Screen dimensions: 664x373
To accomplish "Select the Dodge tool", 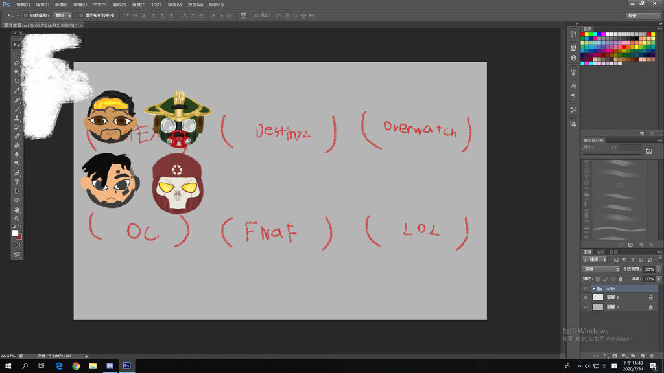I will coord(16,164).
